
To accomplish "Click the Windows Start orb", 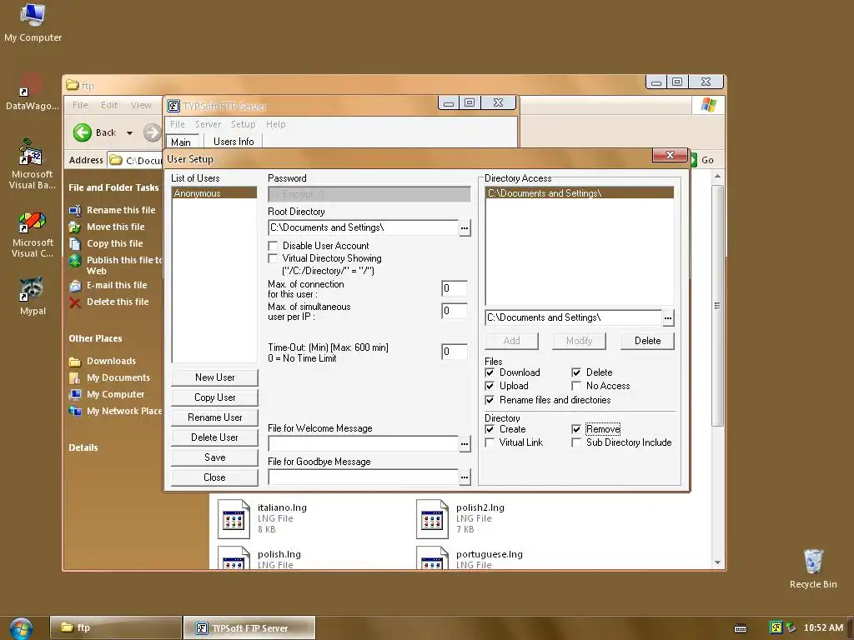I will click(21, 628).
